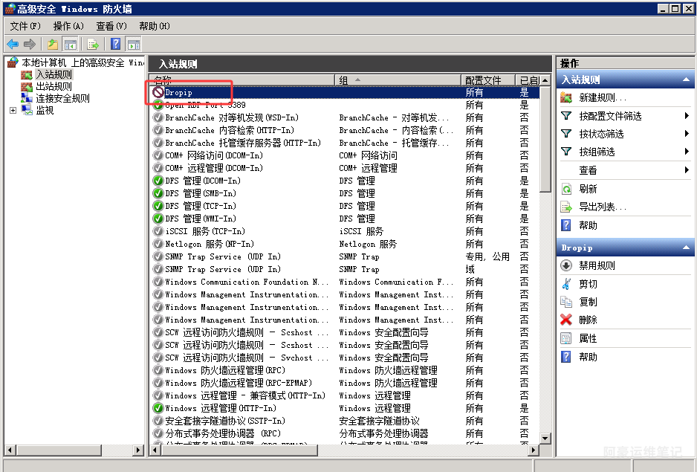Click 禁用规则 action link
The height and width of the screenshot is (472, 697).
click(597, 265)
